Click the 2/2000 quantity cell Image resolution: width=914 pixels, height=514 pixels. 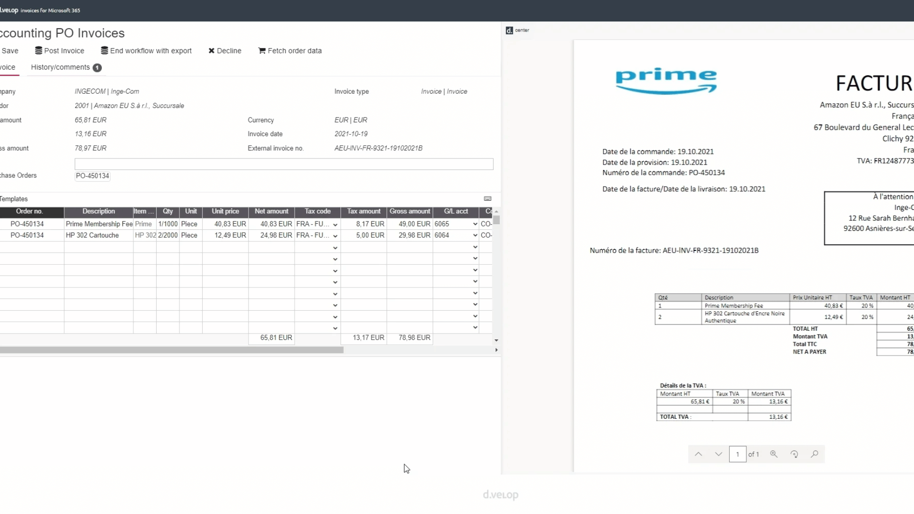(168, 235)
